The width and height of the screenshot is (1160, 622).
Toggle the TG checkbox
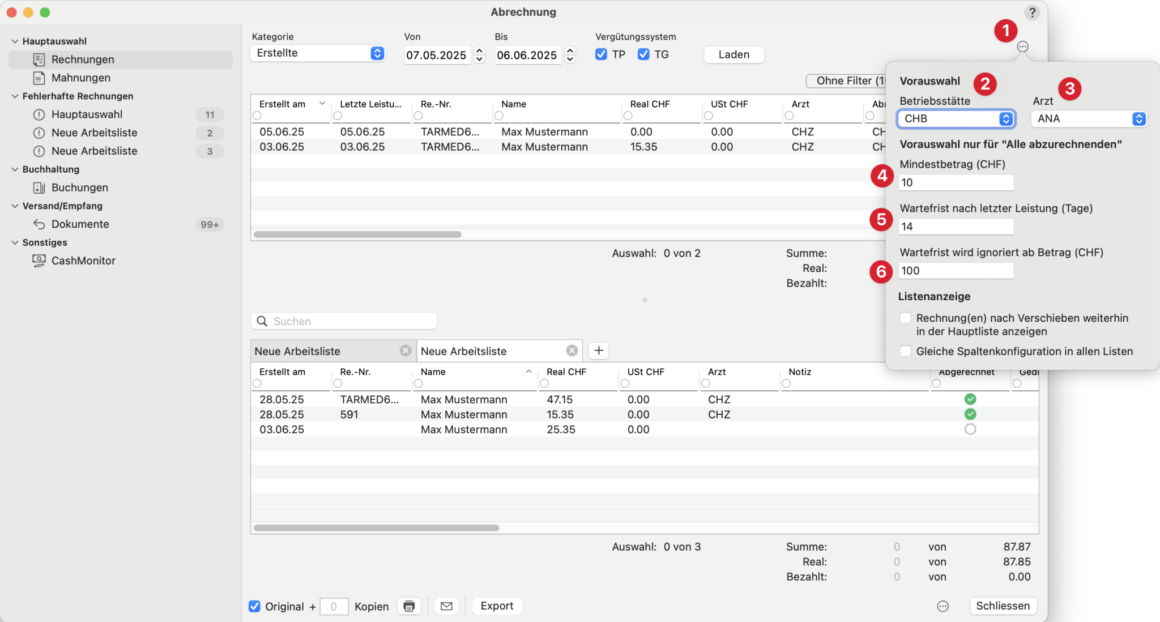(643, 54)
